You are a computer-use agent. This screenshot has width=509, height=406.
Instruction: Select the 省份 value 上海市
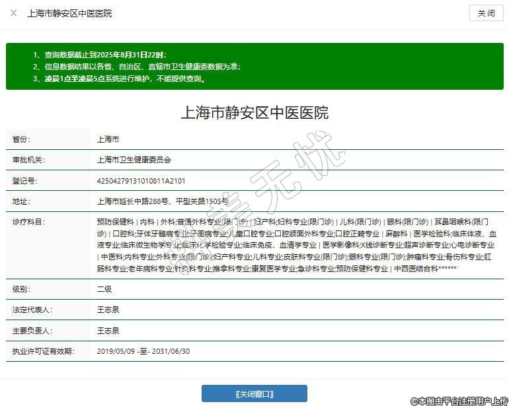(x=108, y=140)
